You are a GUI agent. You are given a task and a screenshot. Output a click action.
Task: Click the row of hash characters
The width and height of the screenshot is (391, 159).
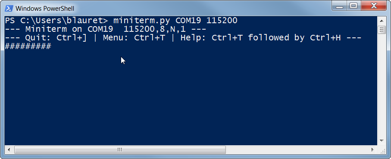click(x=28, y=46)
